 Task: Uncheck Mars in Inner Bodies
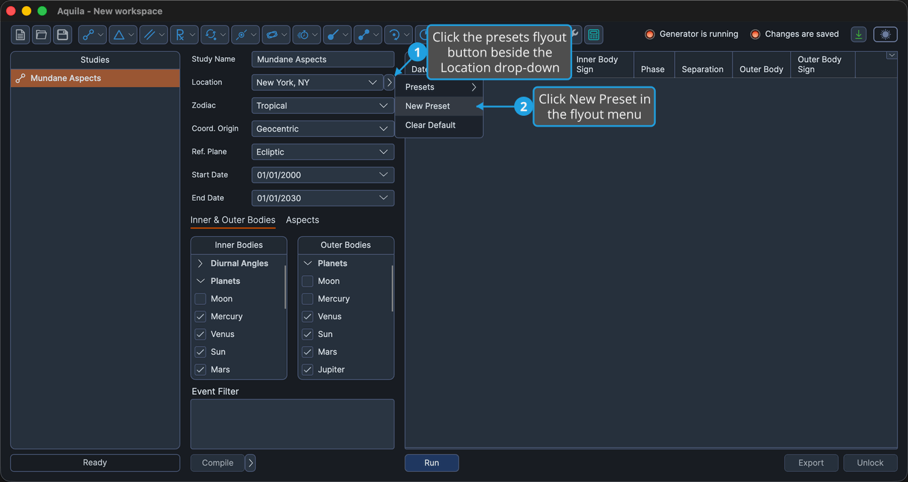pyautogui.click(x=200, y=370)
